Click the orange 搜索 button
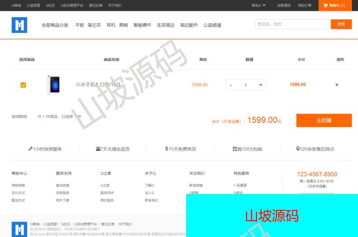The image size is (358, 237). coord(341,24)
